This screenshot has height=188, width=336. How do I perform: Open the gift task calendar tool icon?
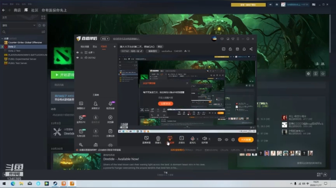pyautogui.click(x=81, y=133)
